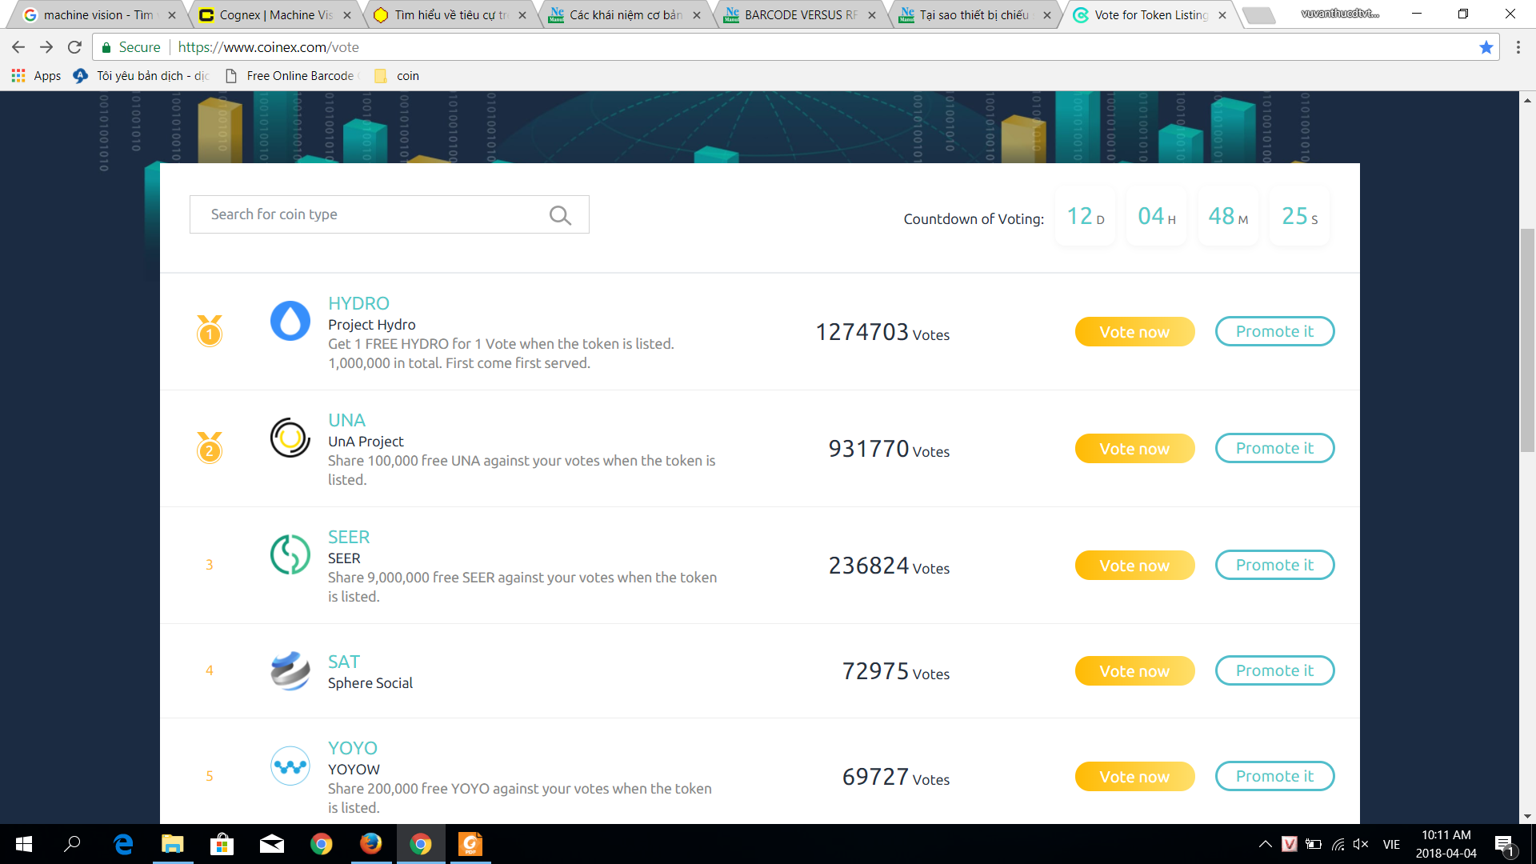Open the UNA token link
The image size is (1536, 864).
(x=346, y=420)
